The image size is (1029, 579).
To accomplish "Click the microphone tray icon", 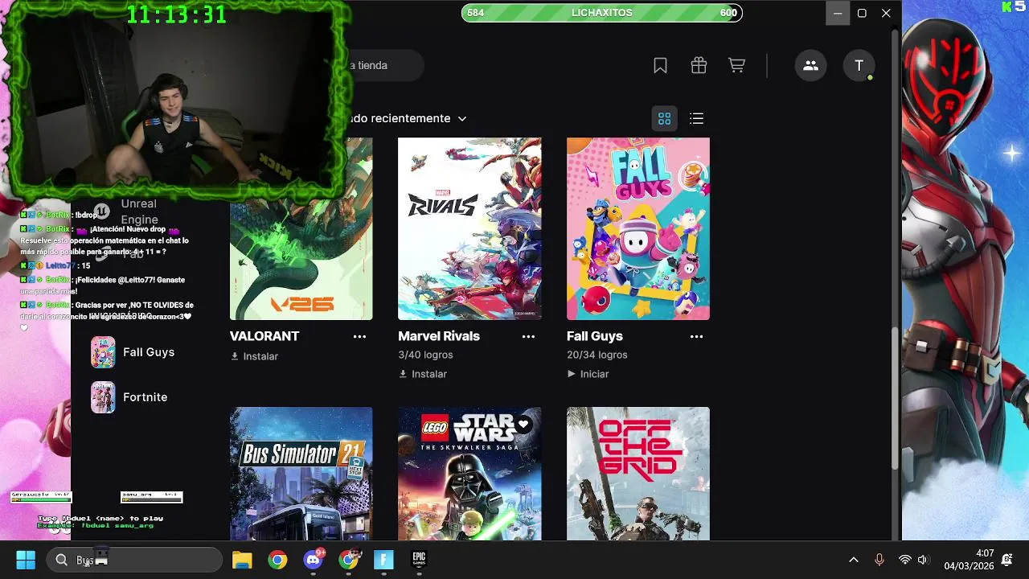I will (879, 560).
